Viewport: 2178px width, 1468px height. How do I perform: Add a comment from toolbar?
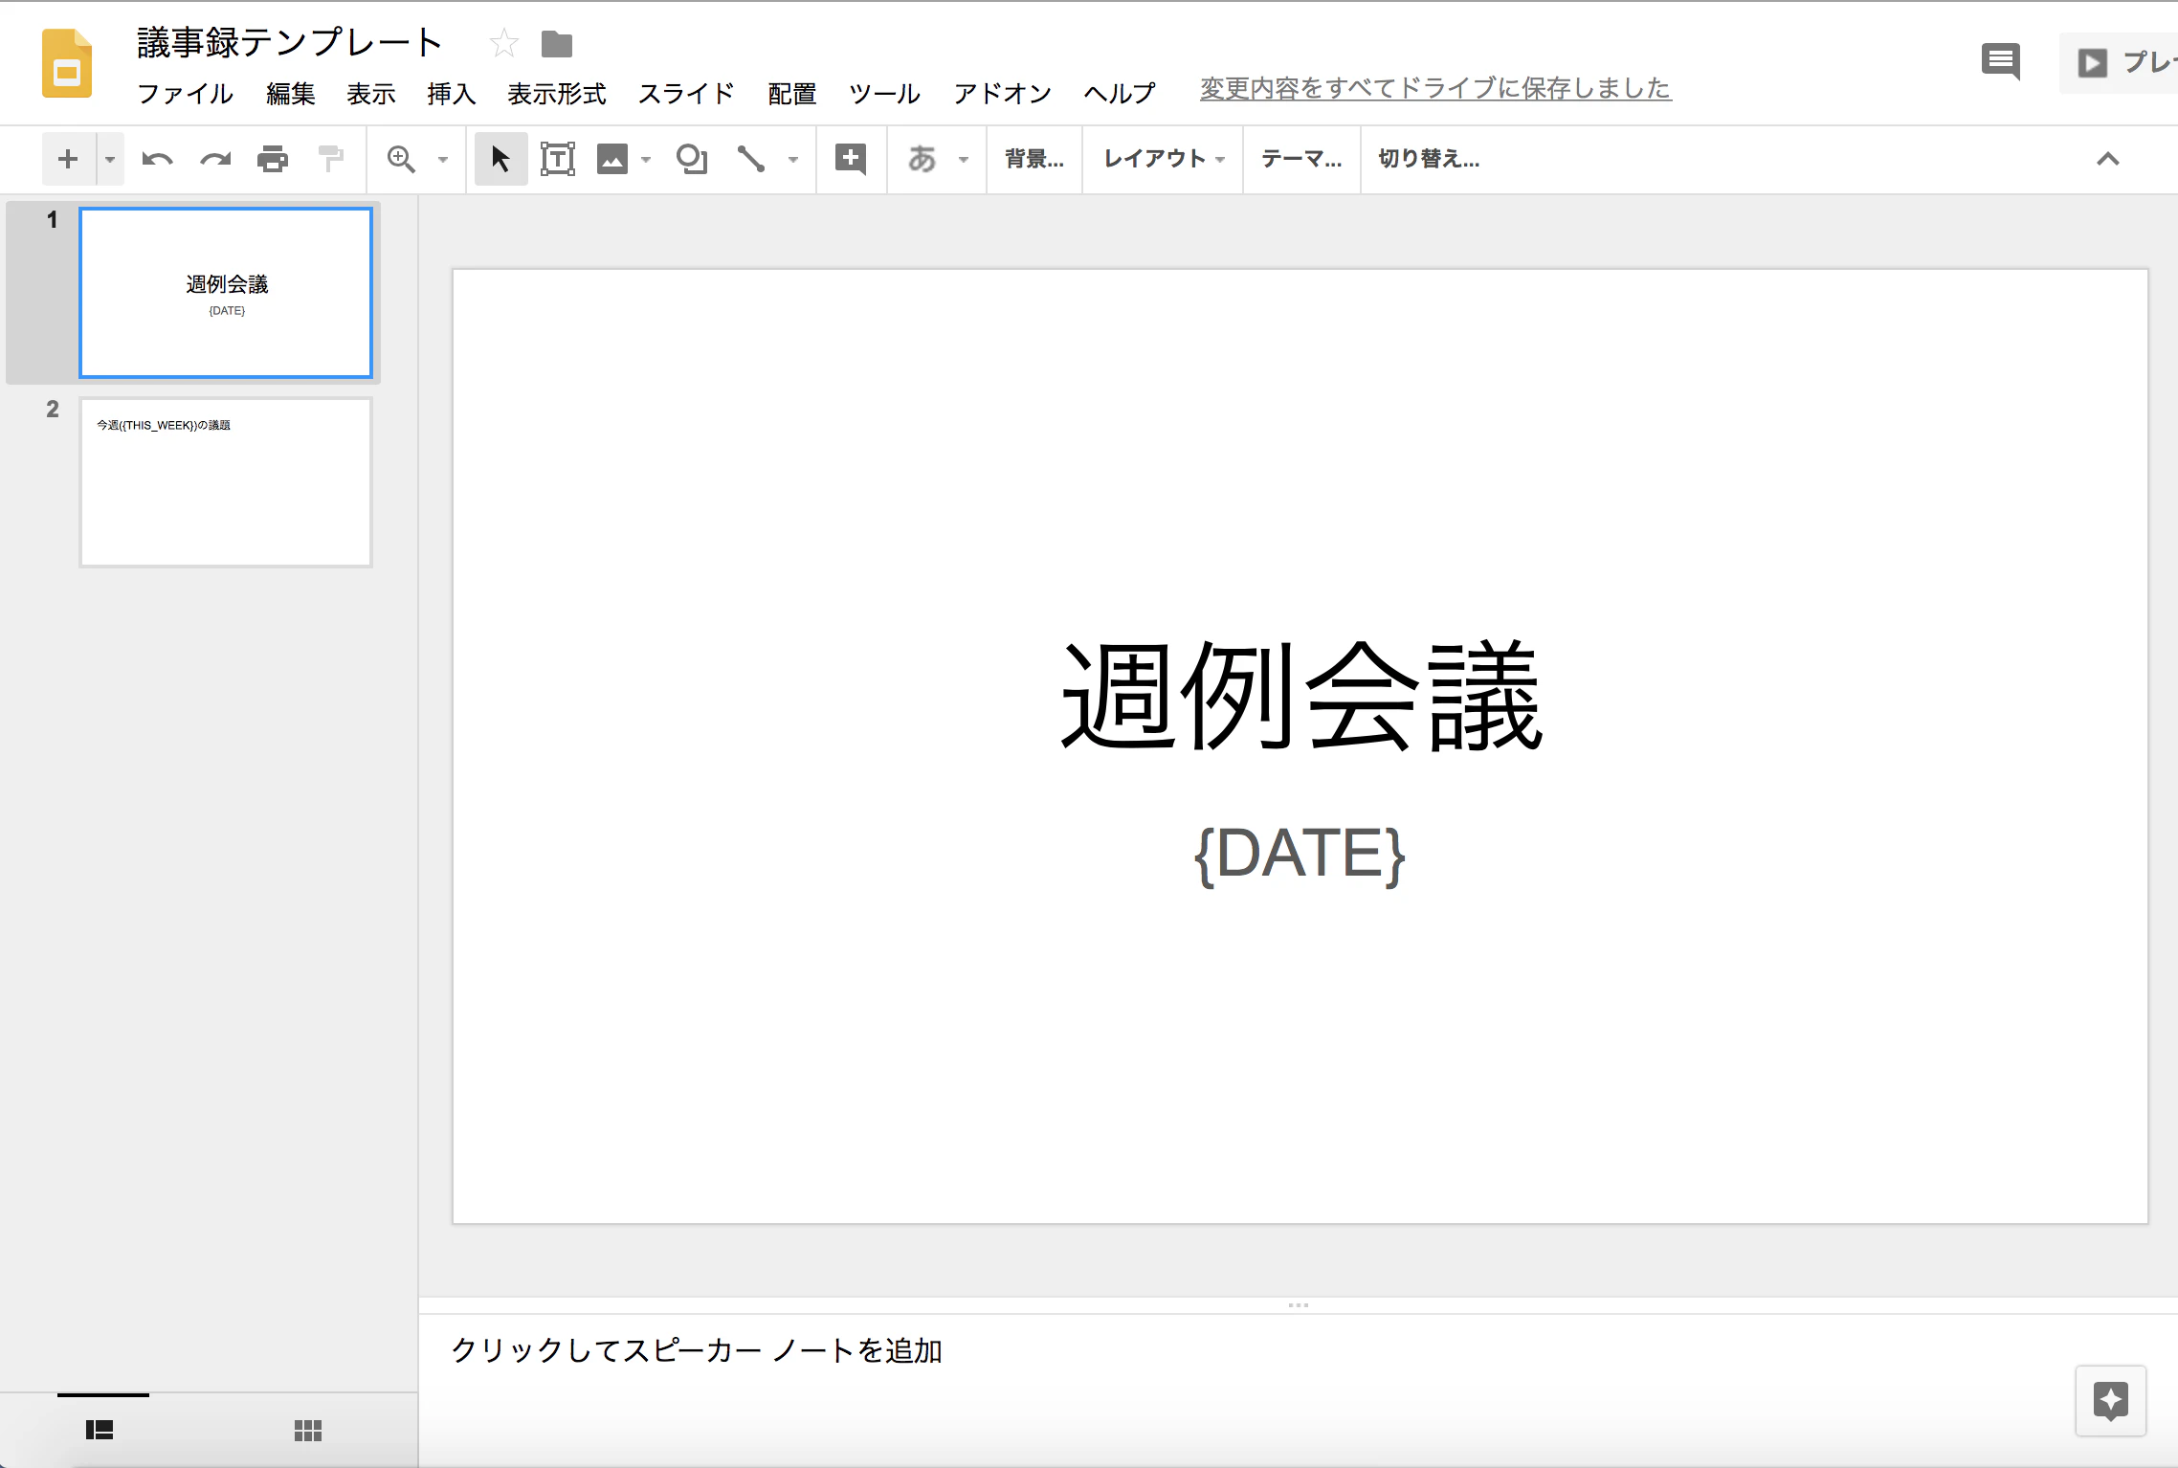point(851,159)
